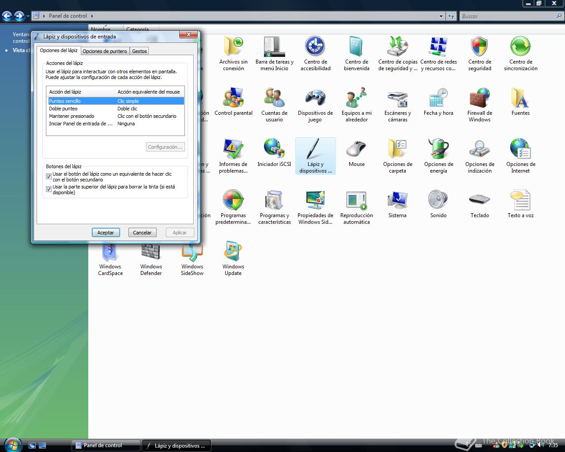
Task: Click the back navigation arrow
Action: pyautogui.click(x=7, y=16)
